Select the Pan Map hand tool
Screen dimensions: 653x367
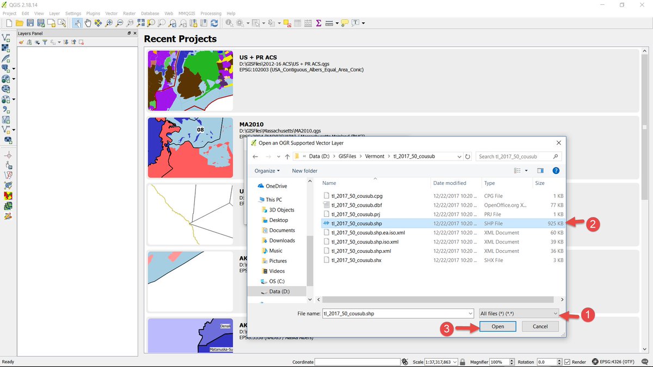point(88,23)
